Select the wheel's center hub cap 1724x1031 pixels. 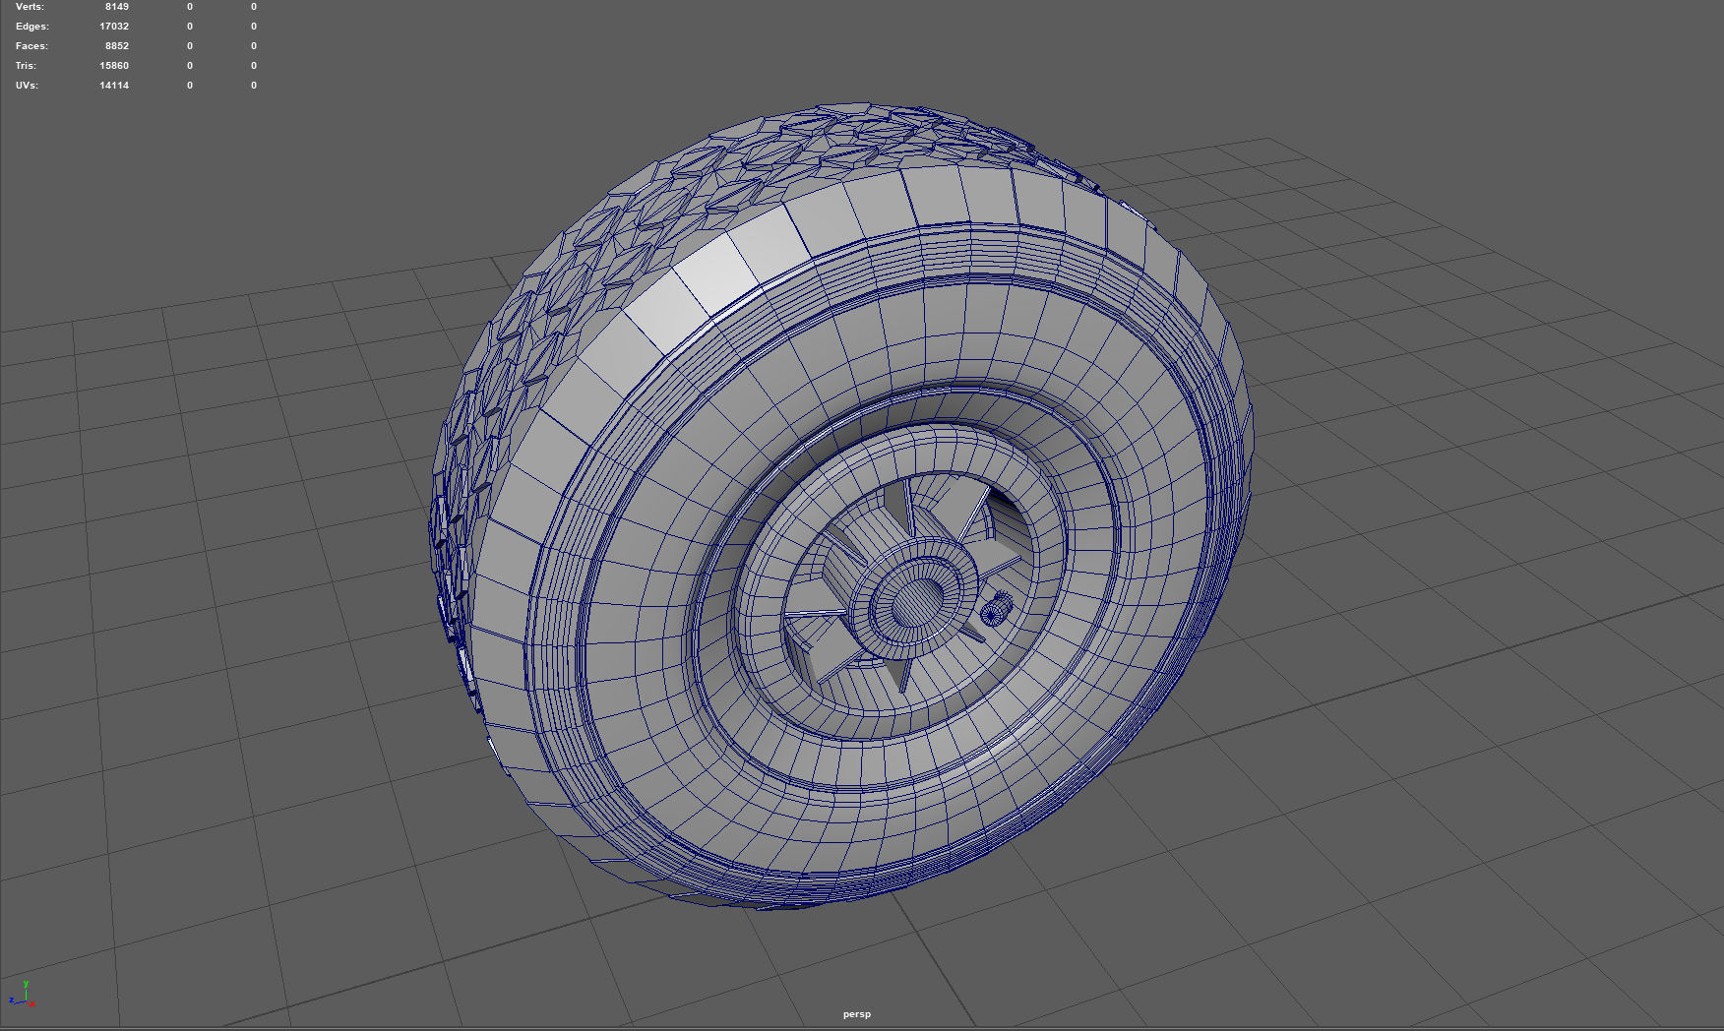pyautogui.click(x=917, y=598)
